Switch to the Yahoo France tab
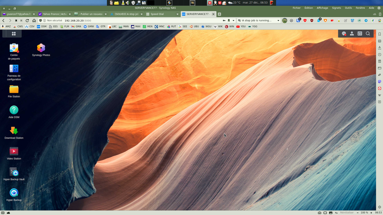This screenshot has width=383, height=215. pos(55,14)
